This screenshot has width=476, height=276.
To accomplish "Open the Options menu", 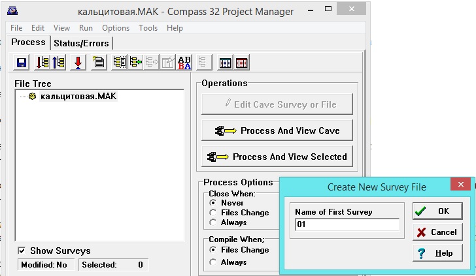I will click(116, 28).
